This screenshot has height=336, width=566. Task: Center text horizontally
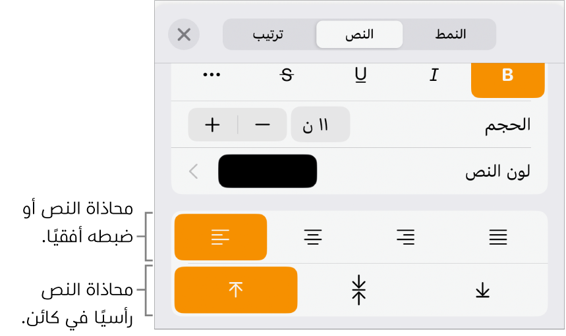pyautogui.click(x=313, y=237)
